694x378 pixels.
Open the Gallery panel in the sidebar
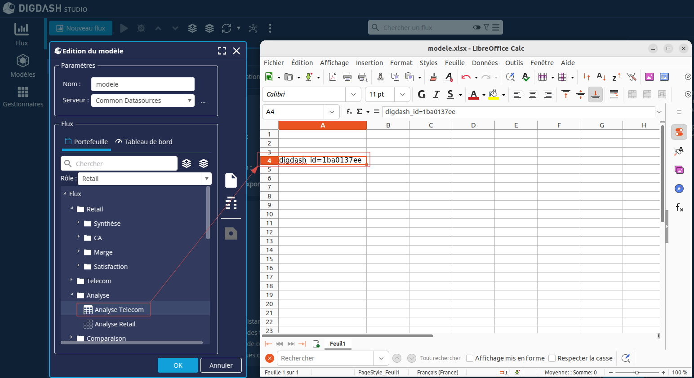pyautogui.click(x=679, y=170)
